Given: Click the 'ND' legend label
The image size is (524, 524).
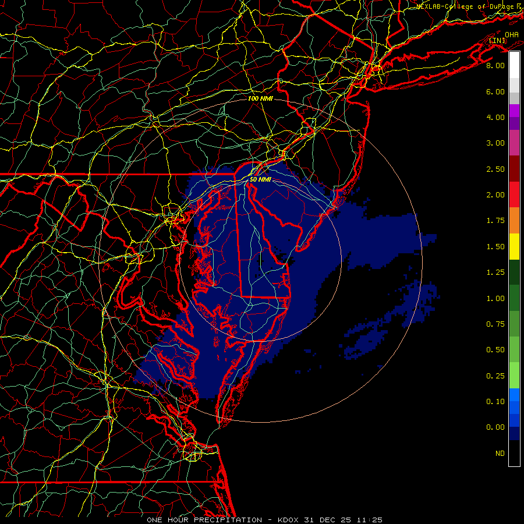Looking at the screenshot, I should [x=500, y=454].
